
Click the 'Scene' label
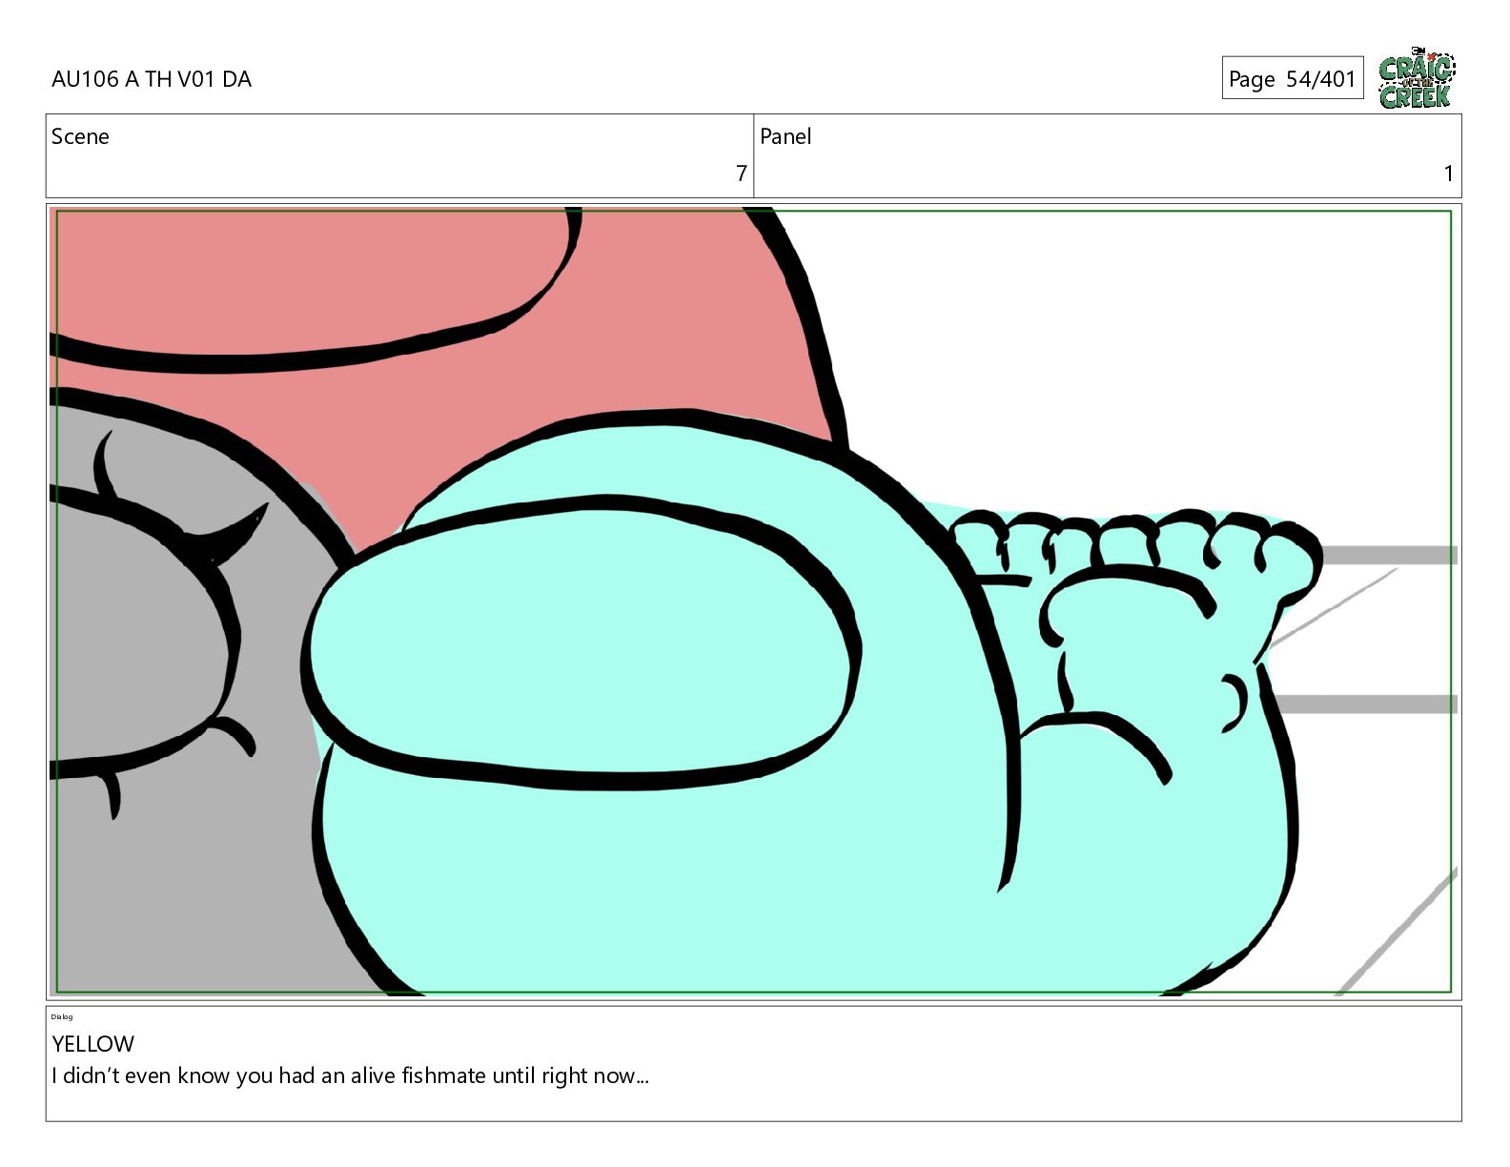pos(80,136)
